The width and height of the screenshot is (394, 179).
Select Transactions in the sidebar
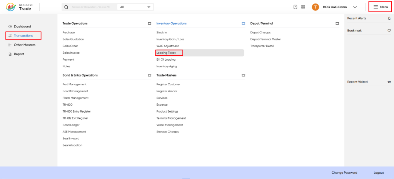click(x=23, y=36)
